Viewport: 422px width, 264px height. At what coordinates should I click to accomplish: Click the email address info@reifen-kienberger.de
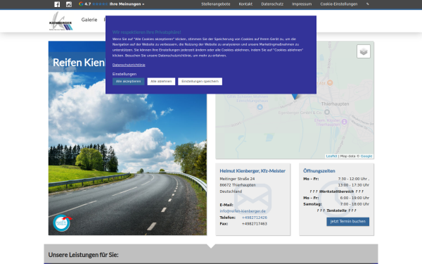243,211
